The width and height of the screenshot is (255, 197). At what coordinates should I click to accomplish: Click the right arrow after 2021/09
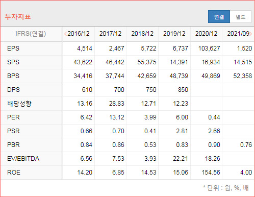pyautogui.click(x=250, y=34)
